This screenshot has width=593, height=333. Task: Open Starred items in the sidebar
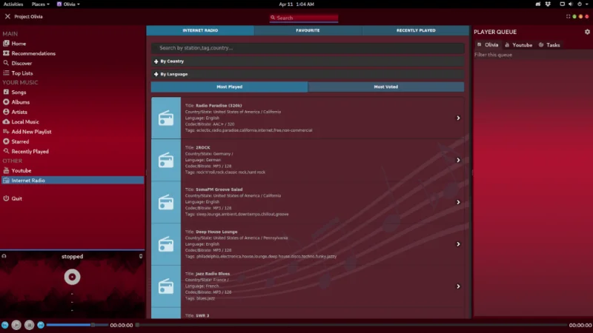coord(16,141)
